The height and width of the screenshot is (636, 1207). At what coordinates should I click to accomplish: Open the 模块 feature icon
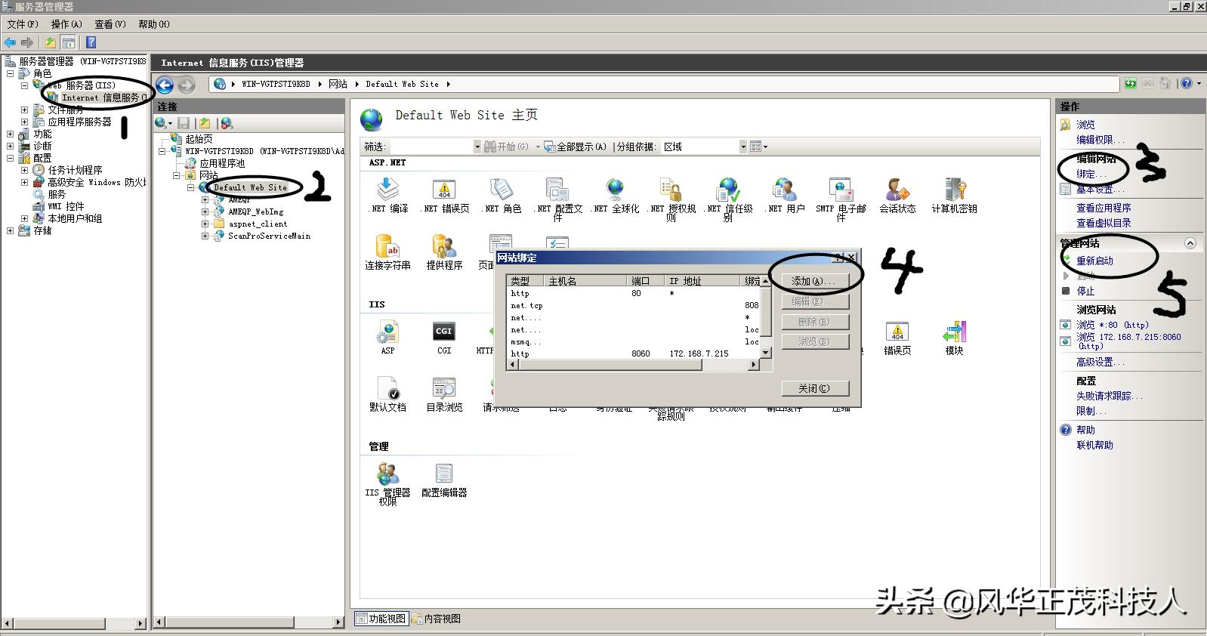pos(954,332)
